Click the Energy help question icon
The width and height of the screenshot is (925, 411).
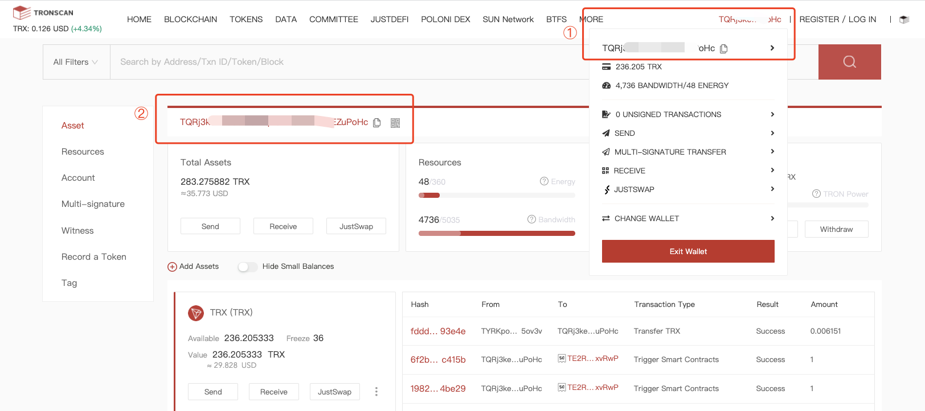click(544, 181)
